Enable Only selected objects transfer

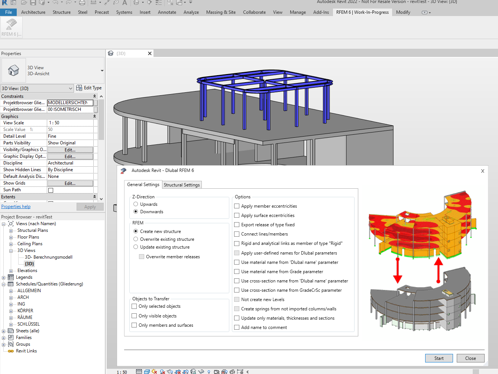[x=134, y=306]
